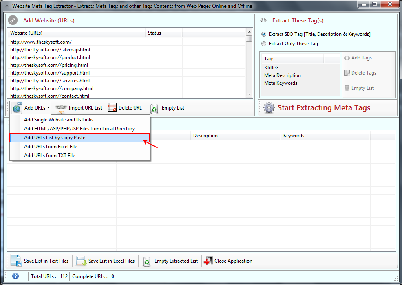The width and height of the screenshot is (402, 285).
Task: Click the URL list scrollbar thumb
Action: 249,38
